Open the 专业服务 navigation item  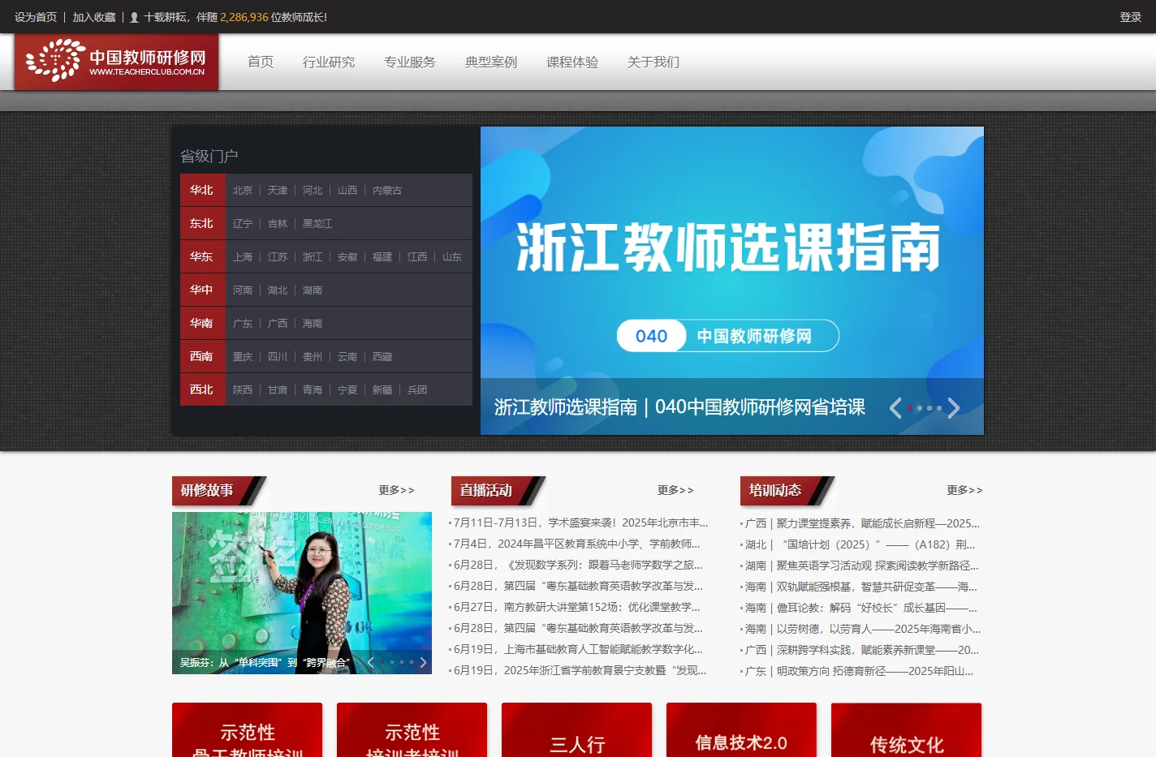click(x=410, y=62)
